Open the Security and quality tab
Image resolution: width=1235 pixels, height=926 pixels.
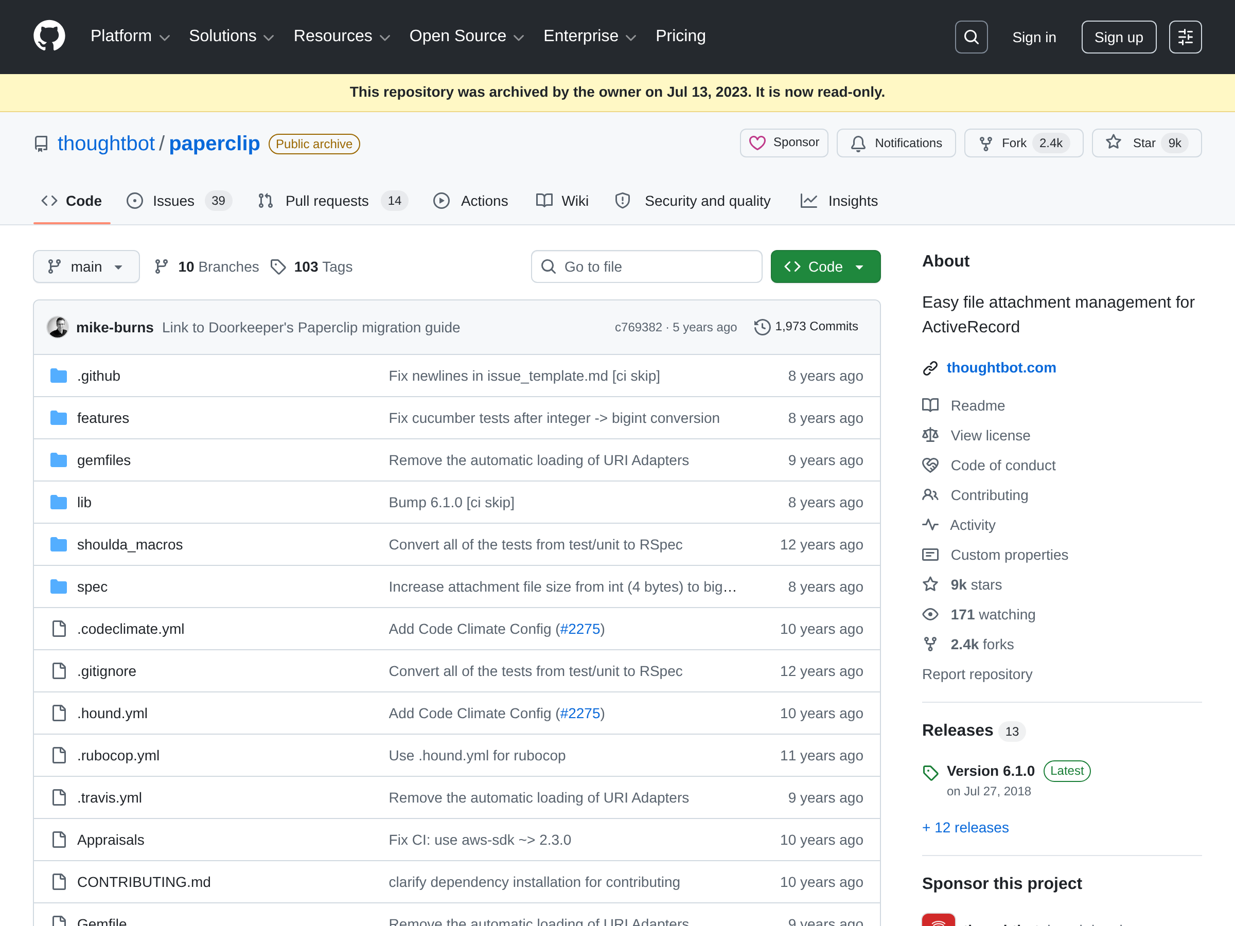pos(692,201)
